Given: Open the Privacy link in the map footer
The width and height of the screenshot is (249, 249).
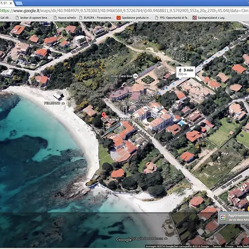Looking at the screenshot, I should click(229, 246).
